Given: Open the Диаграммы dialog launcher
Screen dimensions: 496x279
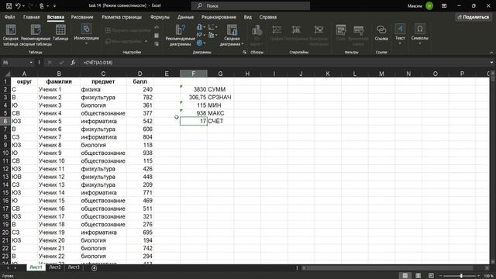Looking at the screenshot, I should [245, 52].
